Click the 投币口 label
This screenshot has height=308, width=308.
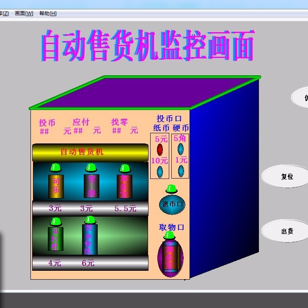169,118
